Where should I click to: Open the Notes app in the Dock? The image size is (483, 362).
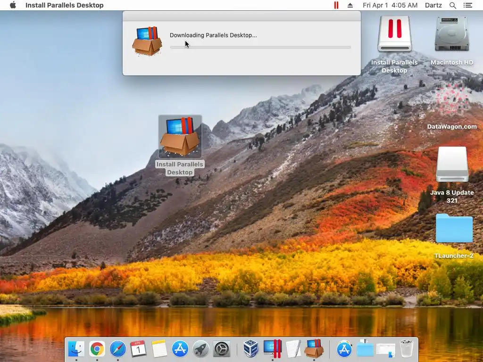[x=159, y=349]
